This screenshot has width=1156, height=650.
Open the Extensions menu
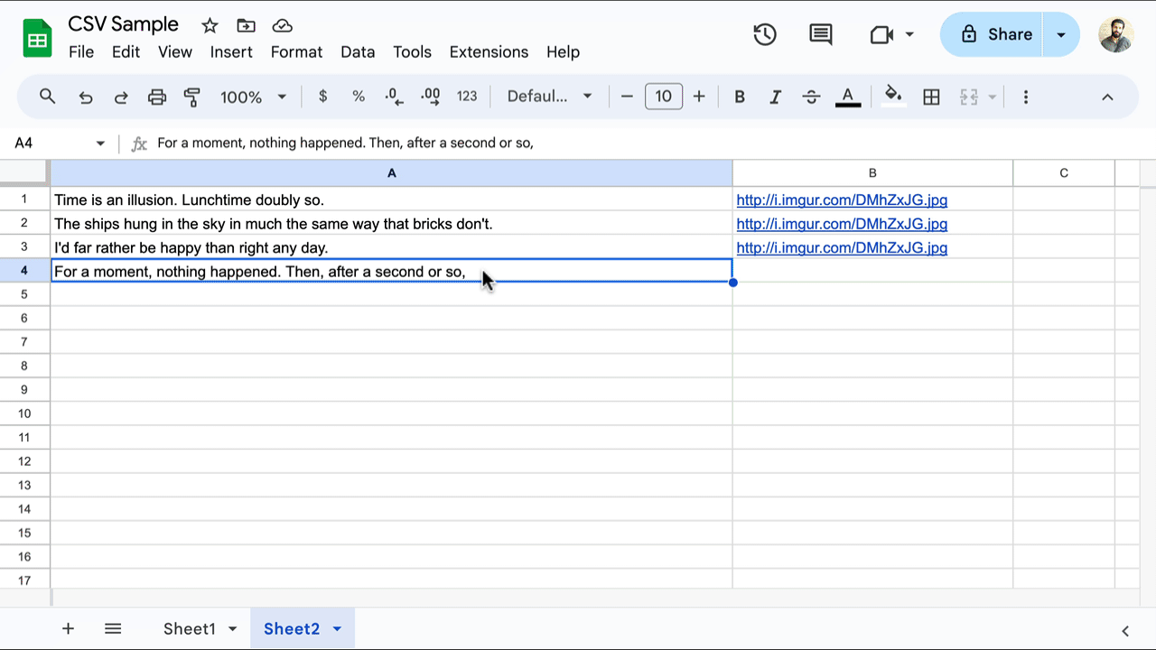click(489, 51)
